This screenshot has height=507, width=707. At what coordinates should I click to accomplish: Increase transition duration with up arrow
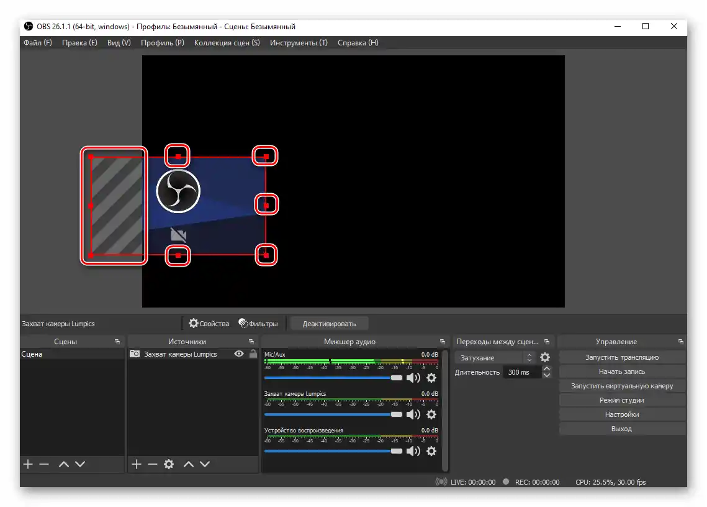(x=547, y=369)
